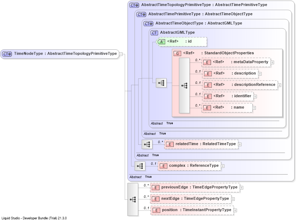The image size is (296, 220).
Task: Click 0..1 cardinality of position element
Action: (146, 208)
